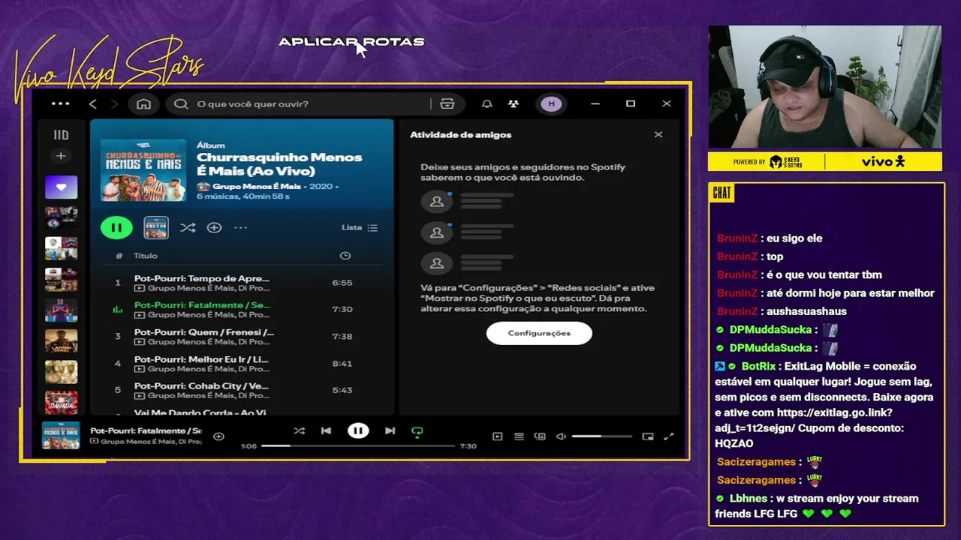Click the "CHAT" header label
The height and width of the screenshot is (540, 961).
(722, 193)
